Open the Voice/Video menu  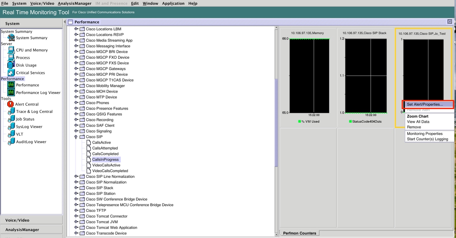[x=42, y=3]
